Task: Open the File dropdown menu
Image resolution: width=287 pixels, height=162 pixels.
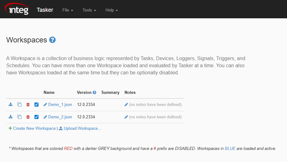Action: [x=68, y=10]
